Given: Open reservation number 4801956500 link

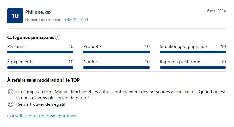Looking at the screenshot, I should pos(77,20).
